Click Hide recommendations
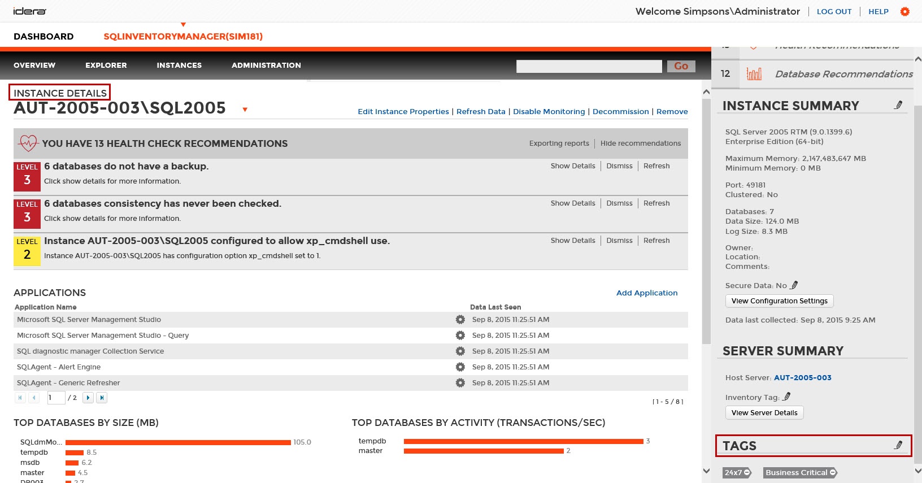 (x=641, y=143)
